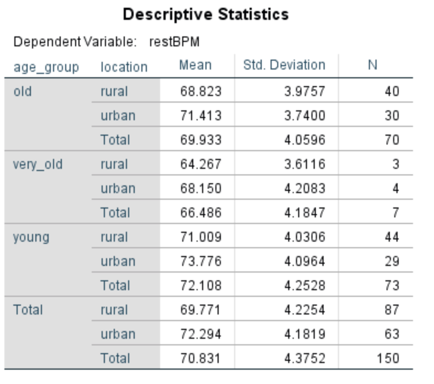Select the 'old' age group label
The image size is (434, 384).
tap(23, 92)
